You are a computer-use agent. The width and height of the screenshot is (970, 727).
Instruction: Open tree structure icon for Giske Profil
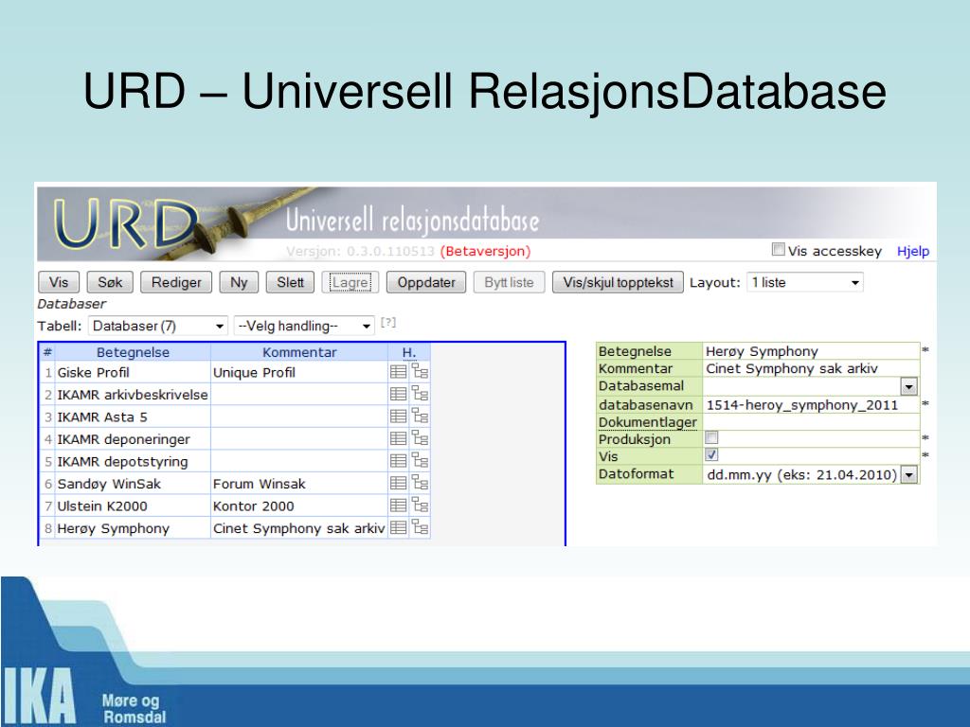click(x=420, y=371)
